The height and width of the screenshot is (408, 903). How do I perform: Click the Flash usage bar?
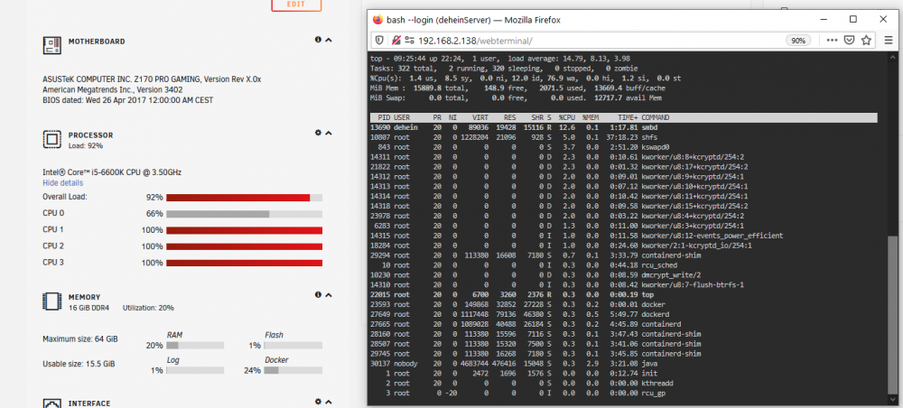pos(293,346)
